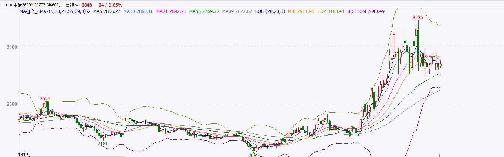Open the 日线 period dropdown
The width and height of the screenshot is (504, 157).
(72, 5)
